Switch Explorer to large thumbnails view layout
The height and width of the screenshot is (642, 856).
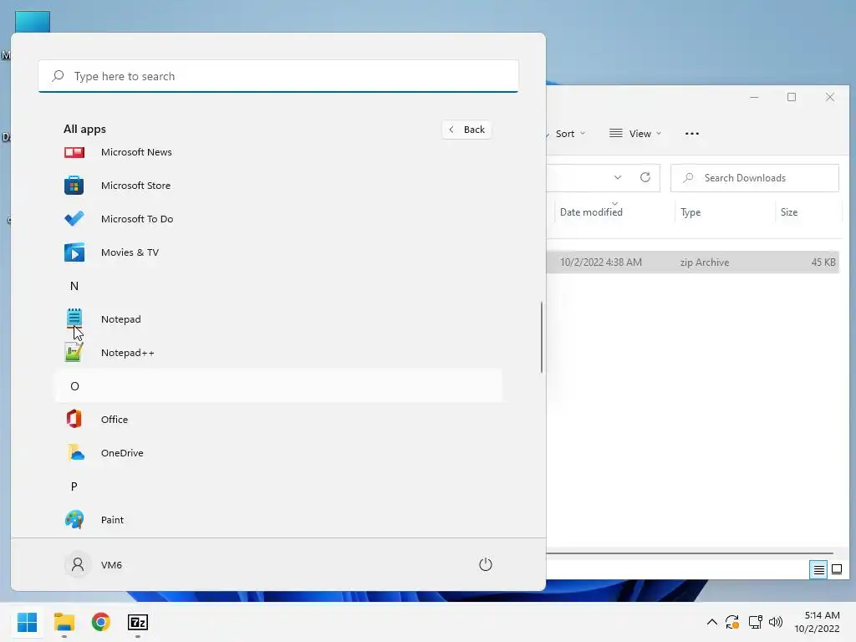[836, 570]
